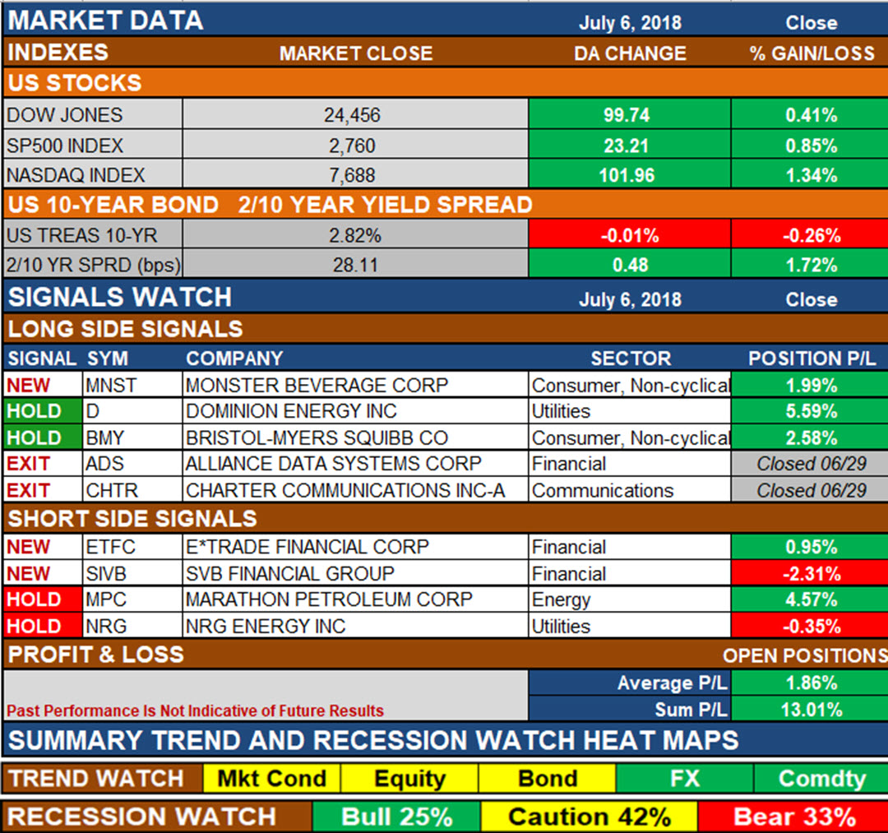Select E*TRADE FINANCIAL CORP company name
The width and height of the screenshot is (888, 833).
(307, 547)
